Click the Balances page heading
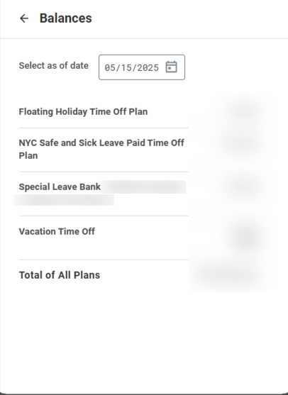The height and width of the screenshot is (395, 288). coord(66,18)
